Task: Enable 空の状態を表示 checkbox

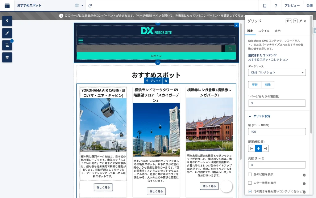Action: point(250,174)
